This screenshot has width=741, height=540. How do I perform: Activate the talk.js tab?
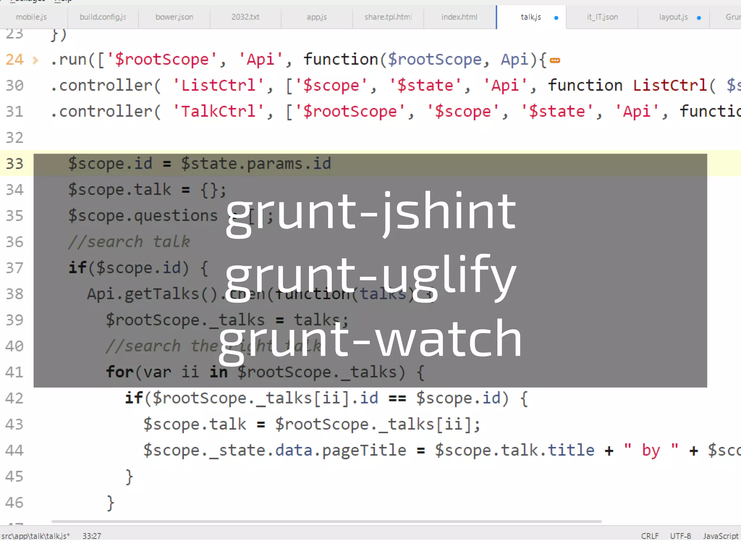[x=531, y=17]
